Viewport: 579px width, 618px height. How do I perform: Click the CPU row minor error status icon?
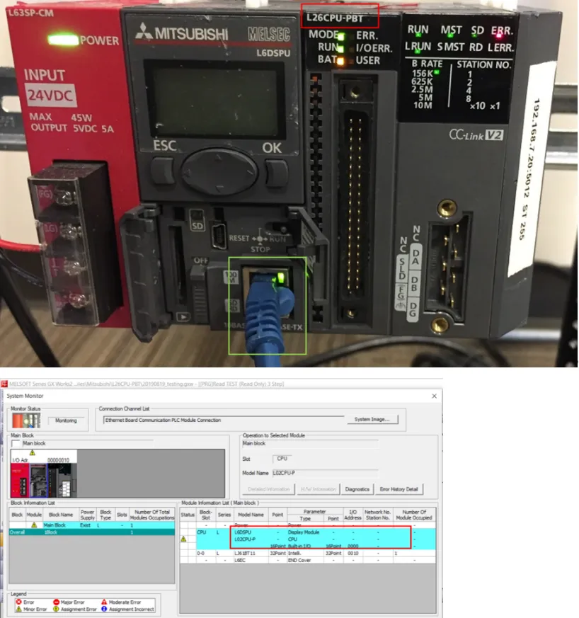(183, 539)
